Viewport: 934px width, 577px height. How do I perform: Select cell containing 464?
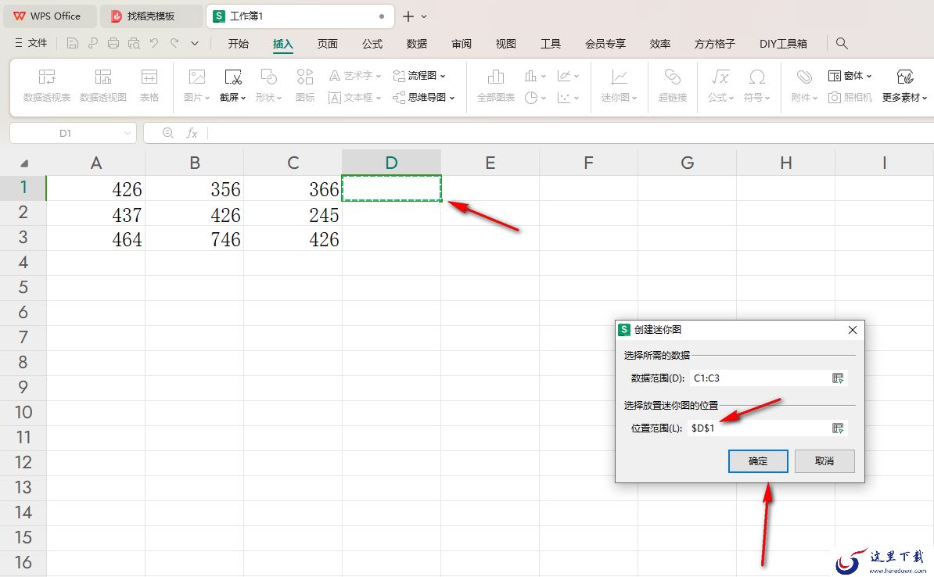[x=96, y=239]
